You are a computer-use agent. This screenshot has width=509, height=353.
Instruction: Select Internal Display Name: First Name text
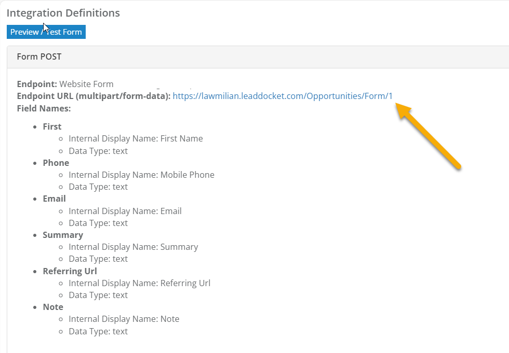[136, 138]
